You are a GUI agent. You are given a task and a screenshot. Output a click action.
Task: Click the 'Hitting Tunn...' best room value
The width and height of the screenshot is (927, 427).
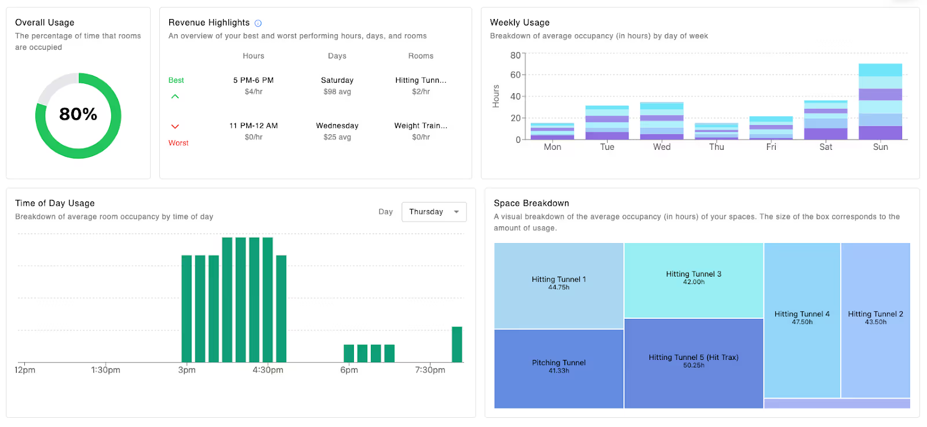click(x=421, y=80)
